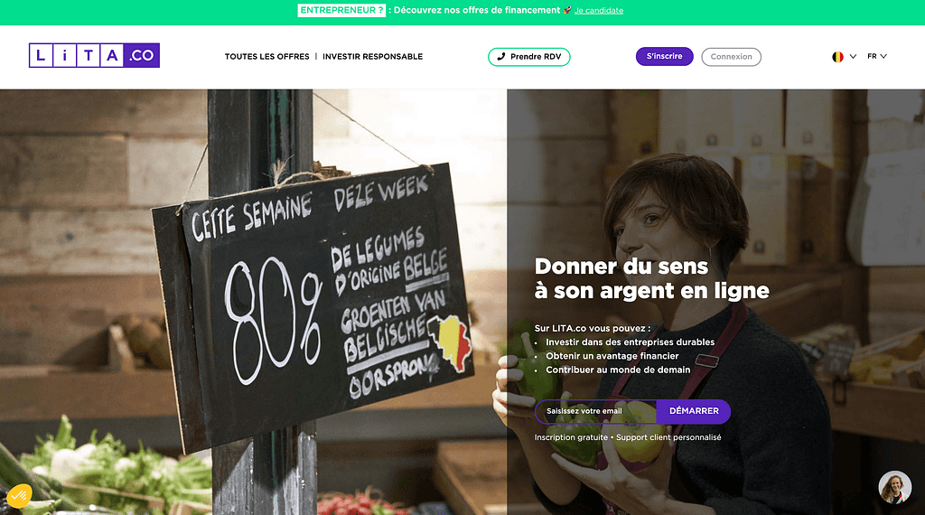Click the Belgian flag country icon
The image size is (925, 515).
(x=837, y=57)
